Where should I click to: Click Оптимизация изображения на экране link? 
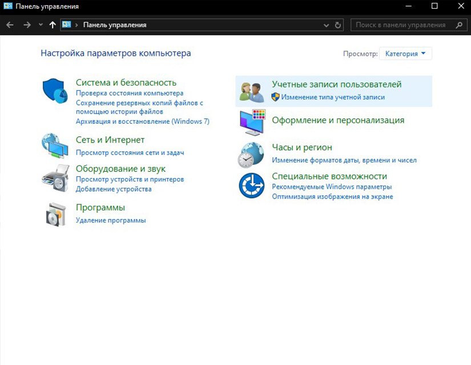[332, 197]
